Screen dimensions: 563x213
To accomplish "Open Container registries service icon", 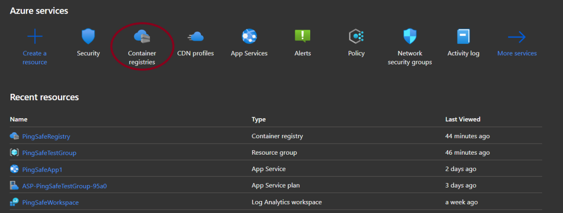I will pyautogui.click(x=142, y=36).
